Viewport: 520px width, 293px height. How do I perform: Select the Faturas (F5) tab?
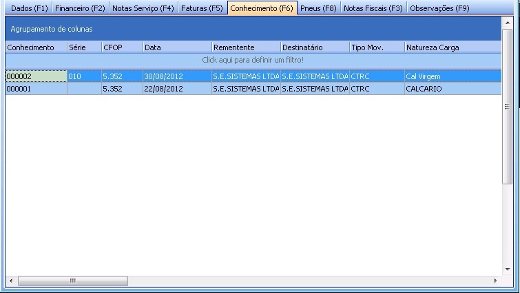[x=202, y=8]
